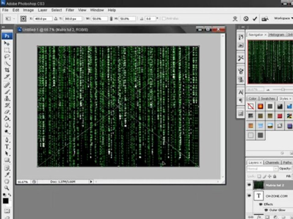Collapse the toolbox with double-arrow

pyautogui.click(x=3, y=27)
